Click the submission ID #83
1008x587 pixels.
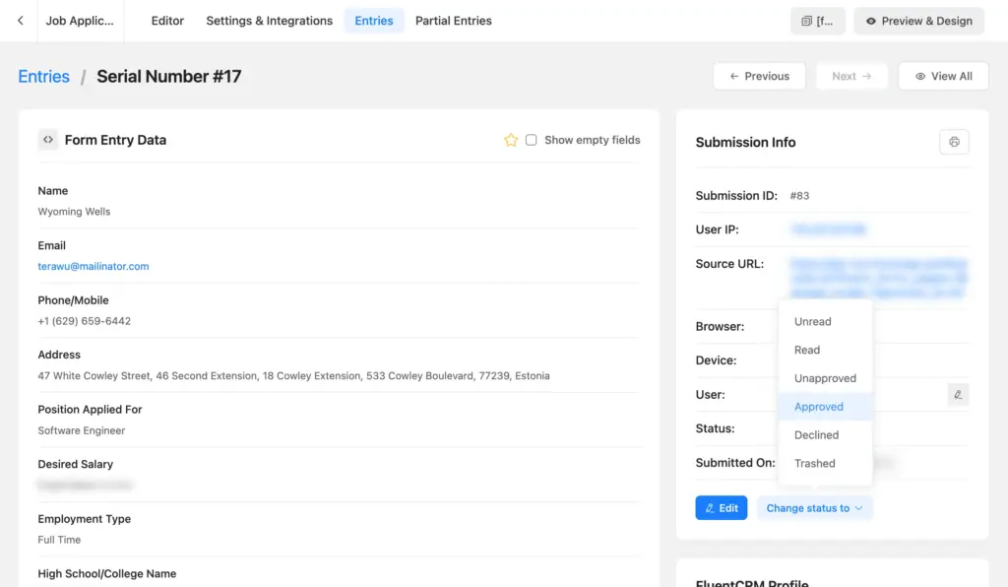point(799,195)
